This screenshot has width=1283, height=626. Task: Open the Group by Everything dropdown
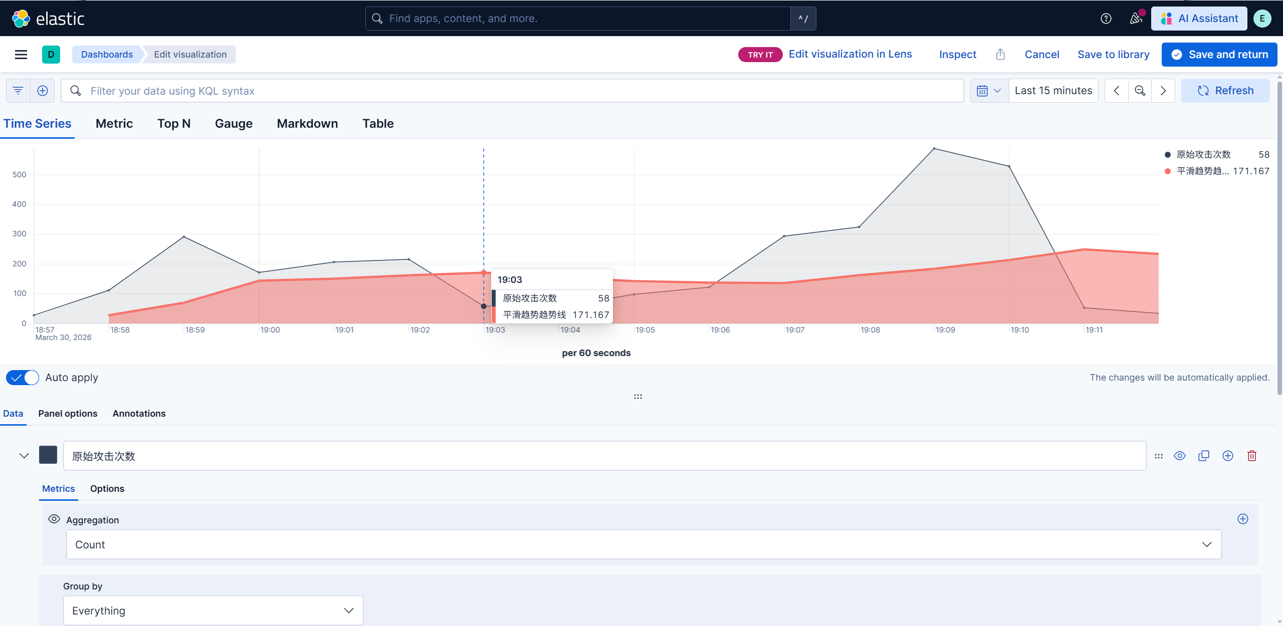pos(213,610)
